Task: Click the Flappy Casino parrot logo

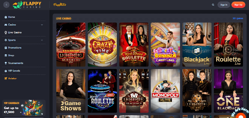Action: (27, 5)
